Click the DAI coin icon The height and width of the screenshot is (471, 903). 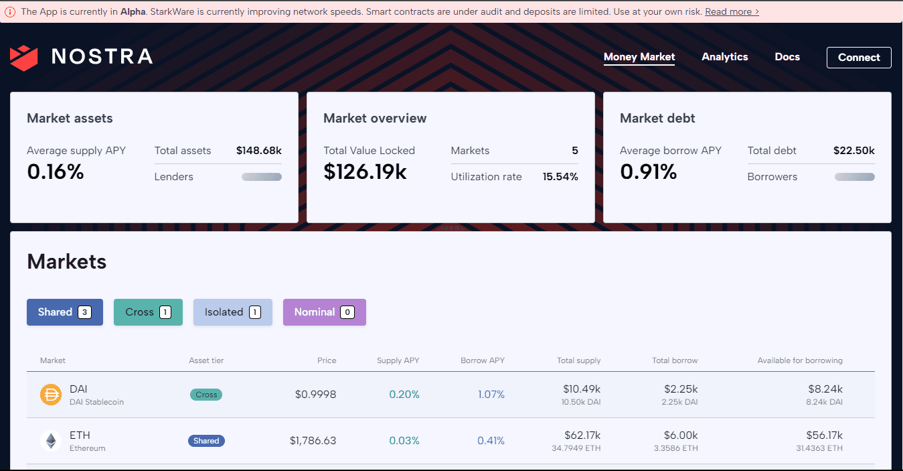51,395
